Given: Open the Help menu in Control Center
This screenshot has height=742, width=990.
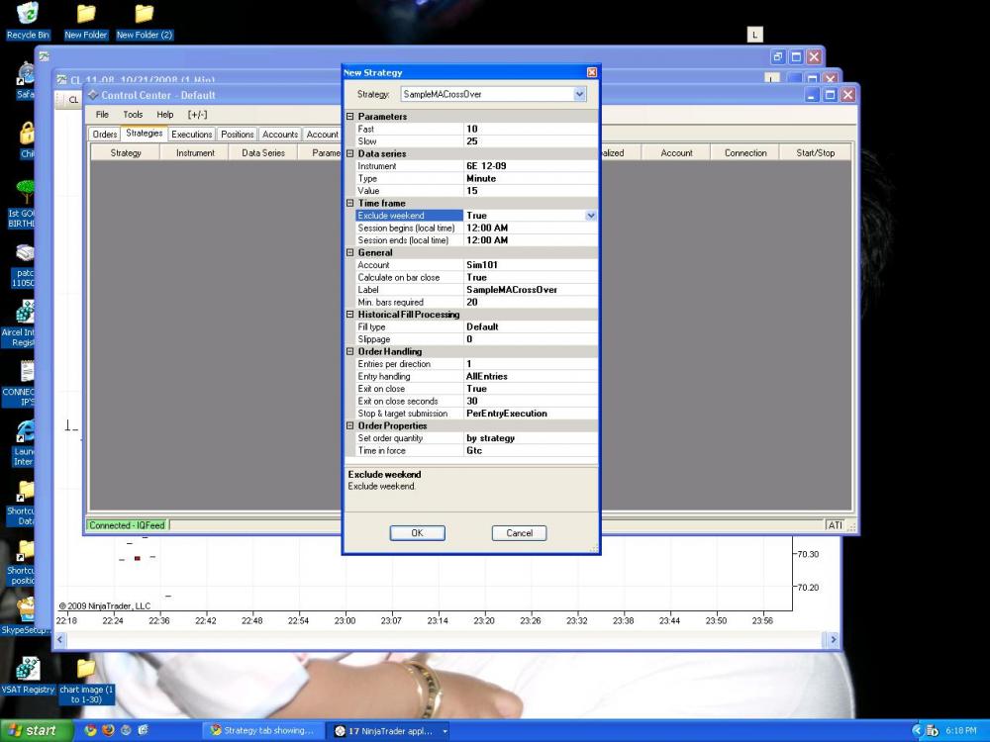Looking at the screenshot, I should (x=164, y=114).
